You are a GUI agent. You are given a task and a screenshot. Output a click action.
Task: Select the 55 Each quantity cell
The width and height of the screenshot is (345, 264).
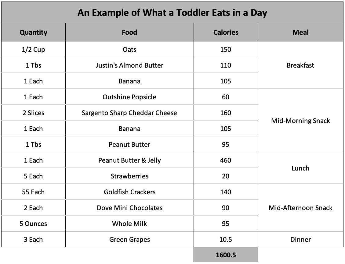click(x=33, y=192)
